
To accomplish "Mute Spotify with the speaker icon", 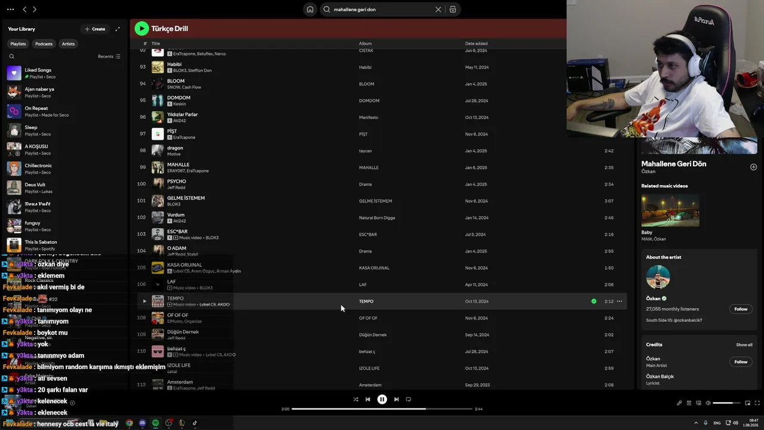I will (708, 403).
